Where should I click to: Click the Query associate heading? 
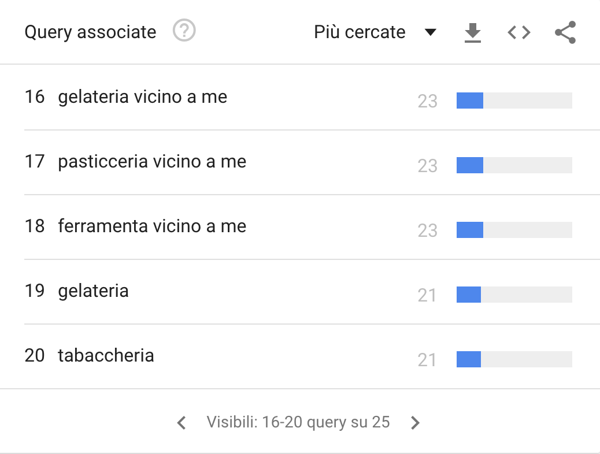point(90,32)
